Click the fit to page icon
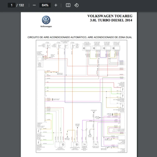The image size is (157, 157). tap(68, 5)
